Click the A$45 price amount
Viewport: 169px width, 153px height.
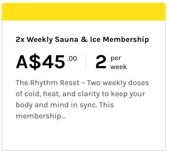point(41,62)
